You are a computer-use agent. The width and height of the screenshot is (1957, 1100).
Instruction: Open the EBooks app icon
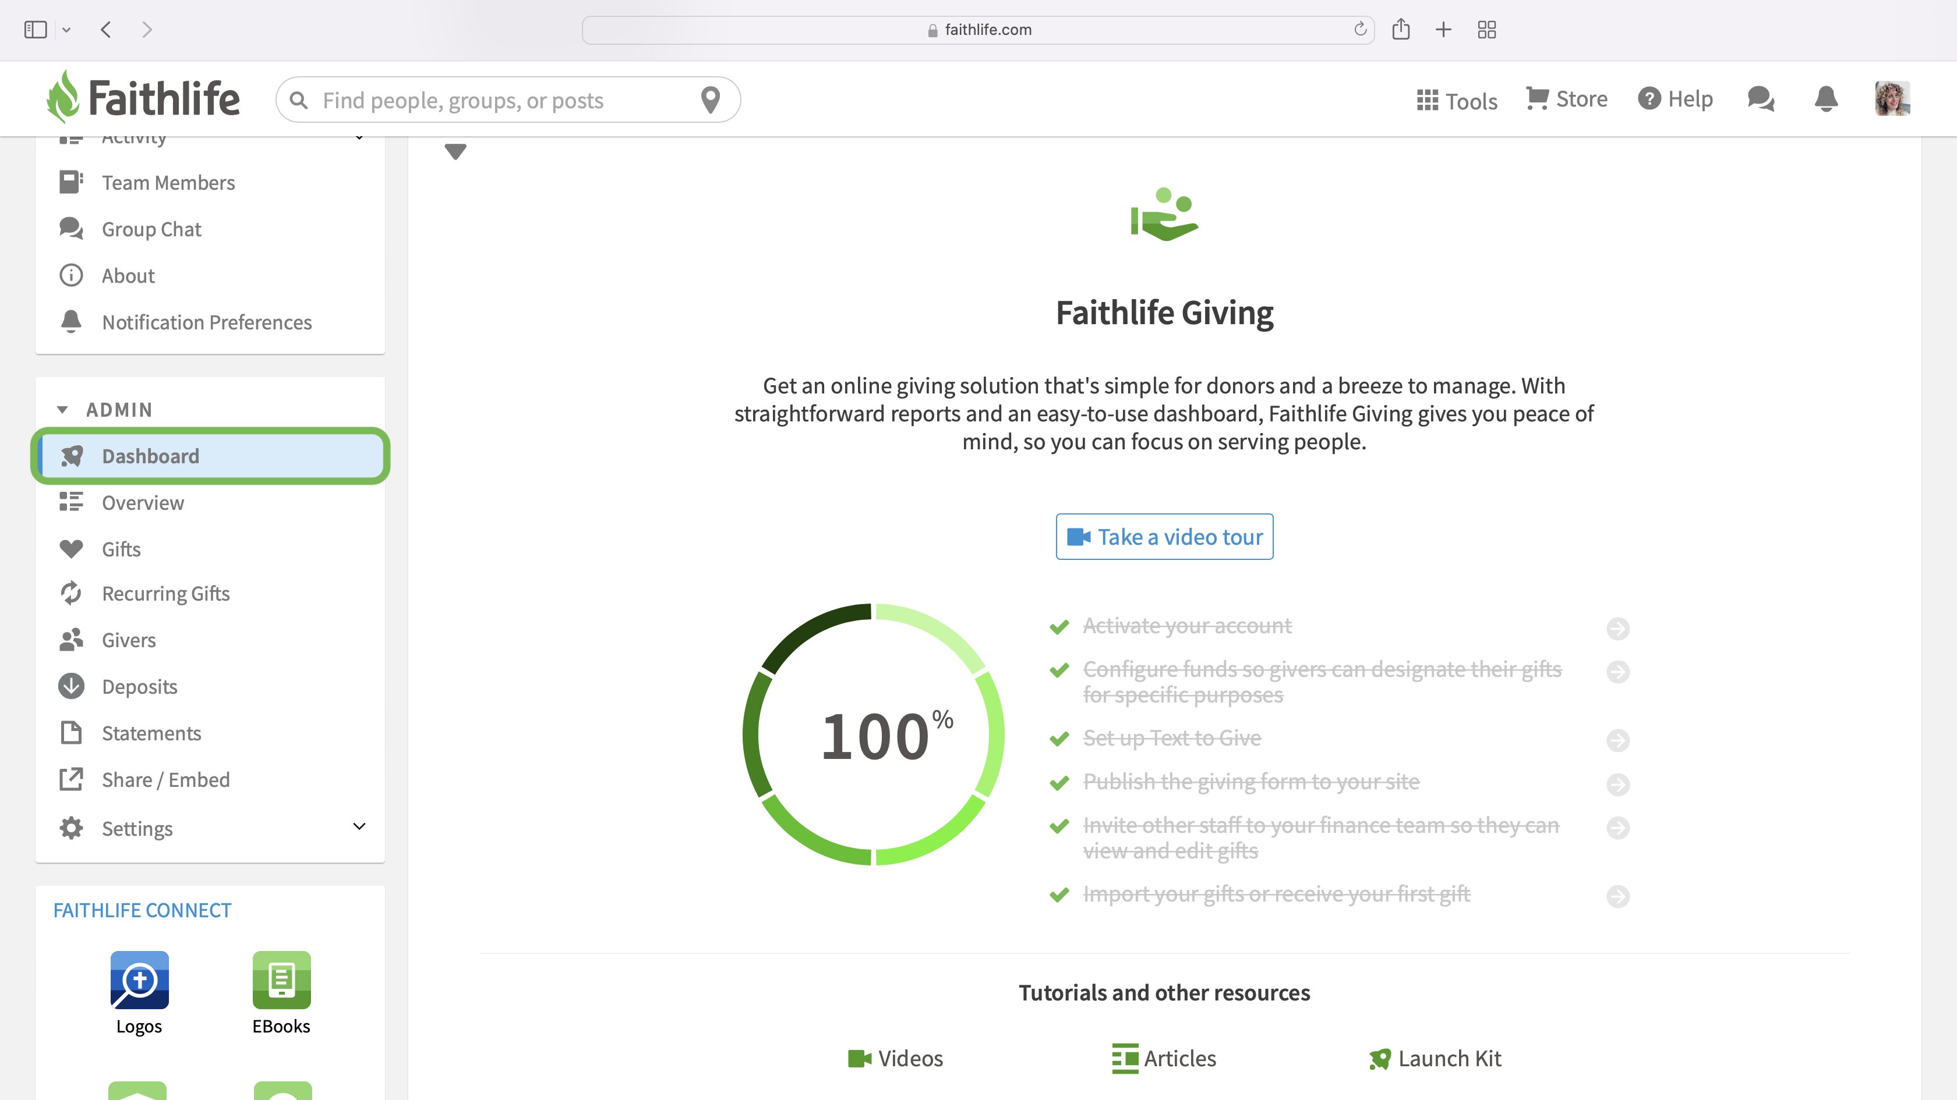point(282,980)
